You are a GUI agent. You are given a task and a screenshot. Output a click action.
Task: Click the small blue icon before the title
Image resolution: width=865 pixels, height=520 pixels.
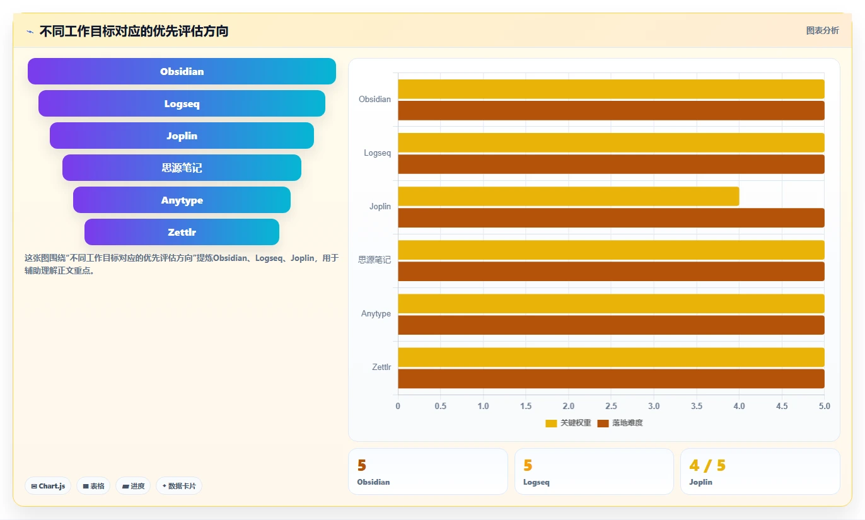pyautogui.click(x=30, y=32)
